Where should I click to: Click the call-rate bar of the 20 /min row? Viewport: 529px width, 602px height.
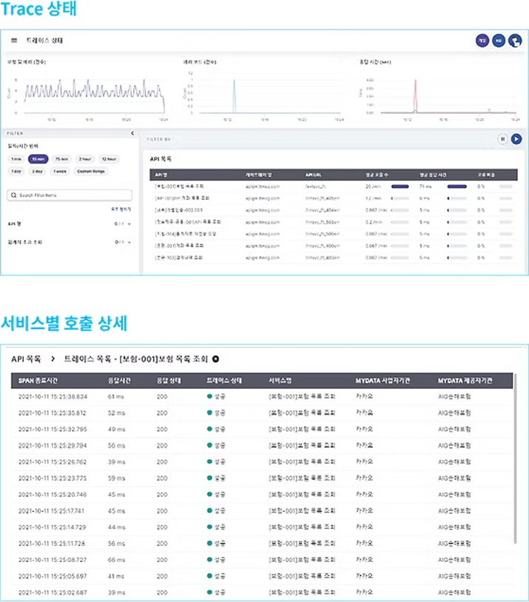[400, 186]
